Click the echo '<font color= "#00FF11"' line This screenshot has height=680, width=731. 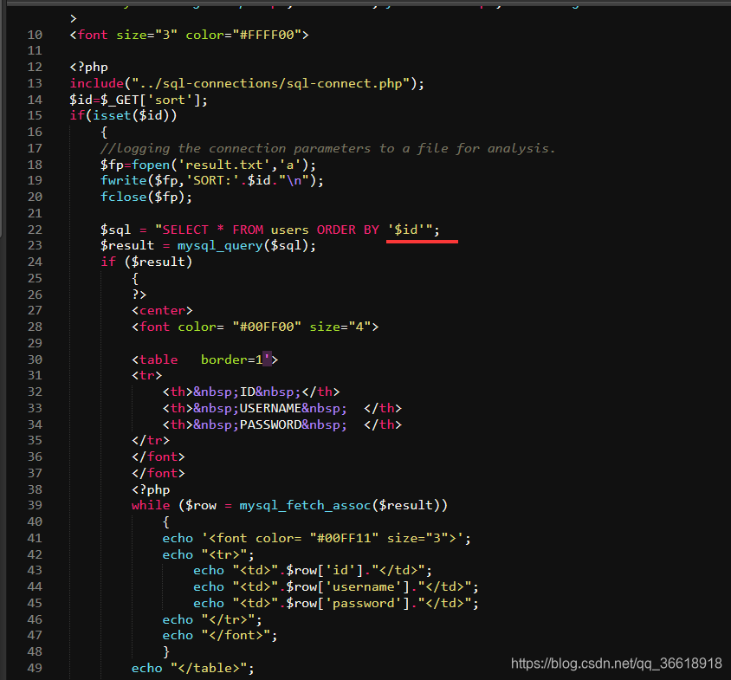pyautogui.click(x=316, y=538)
